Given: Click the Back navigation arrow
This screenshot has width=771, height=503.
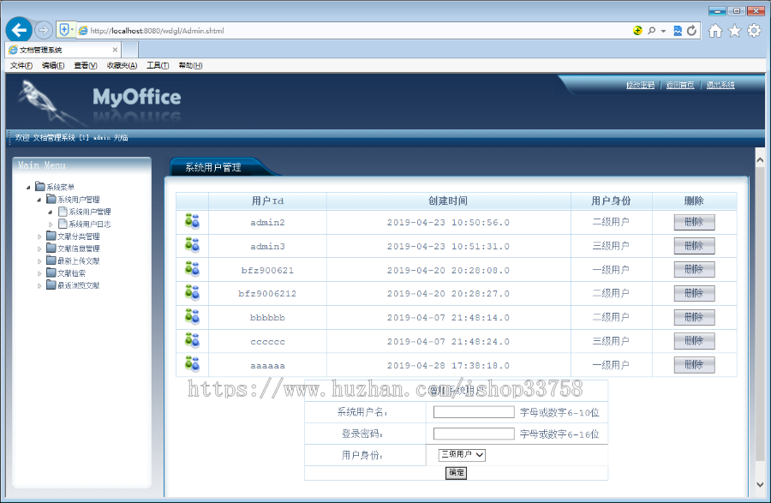Looking at the screenshot, I should pos(19,29).
